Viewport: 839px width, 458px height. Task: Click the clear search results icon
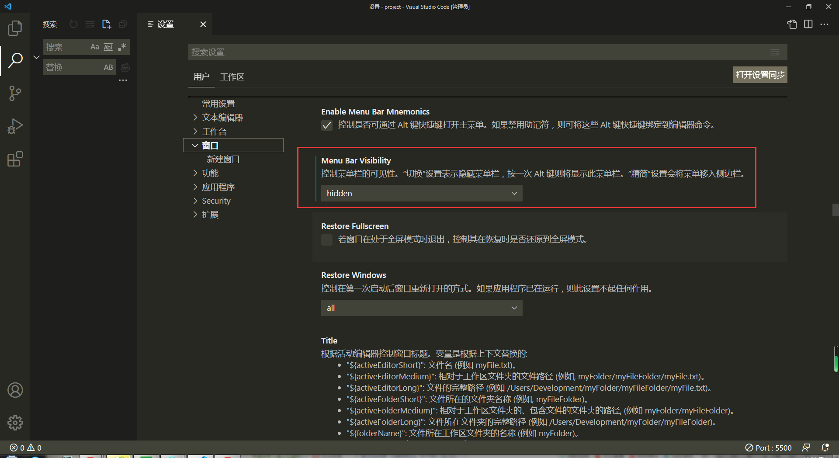tap(90, 24)
